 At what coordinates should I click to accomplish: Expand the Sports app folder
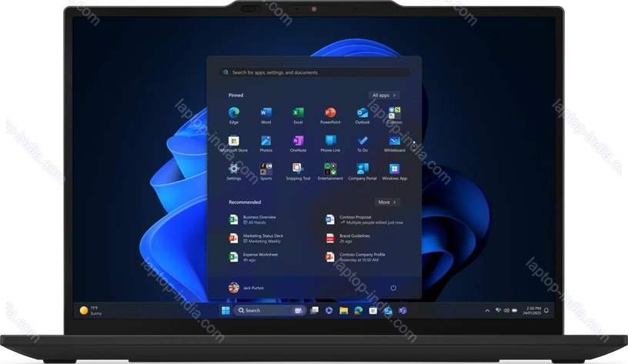click(x=266, y=169)
